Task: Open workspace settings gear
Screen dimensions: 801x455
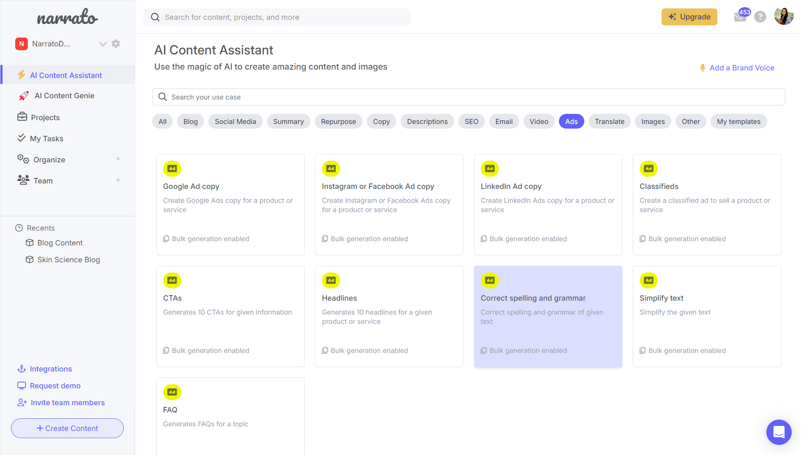Action: click(116, 43)
